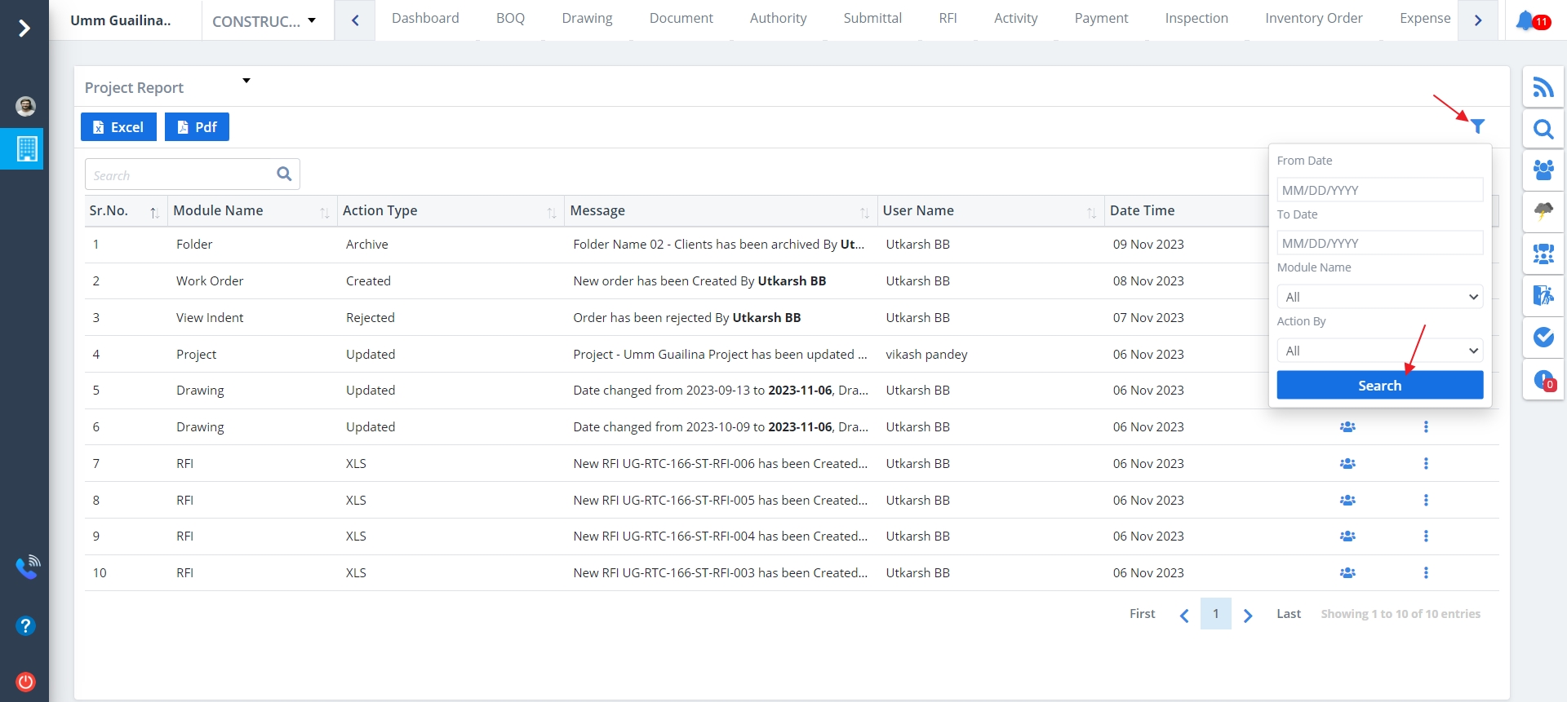Click the From Date input field
1567x702 pixels.
tap(1379, 190)
